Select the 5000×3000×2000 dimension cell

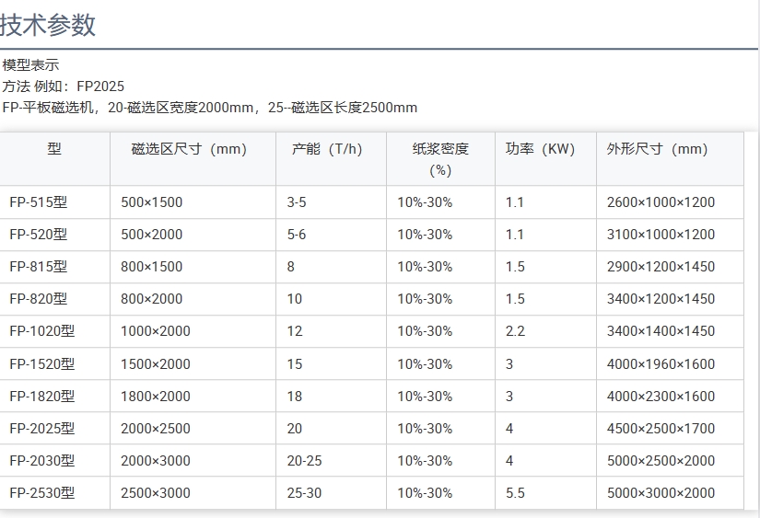click(661, 493)
